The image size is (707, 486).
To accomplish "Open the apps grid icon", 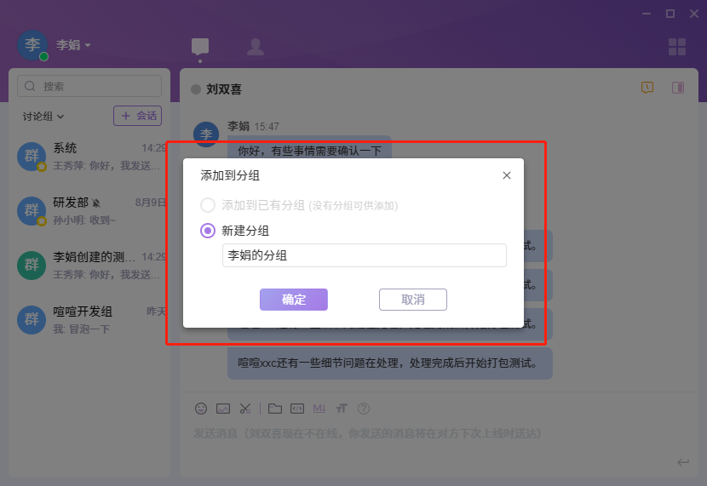I will [x=677, y=47].
